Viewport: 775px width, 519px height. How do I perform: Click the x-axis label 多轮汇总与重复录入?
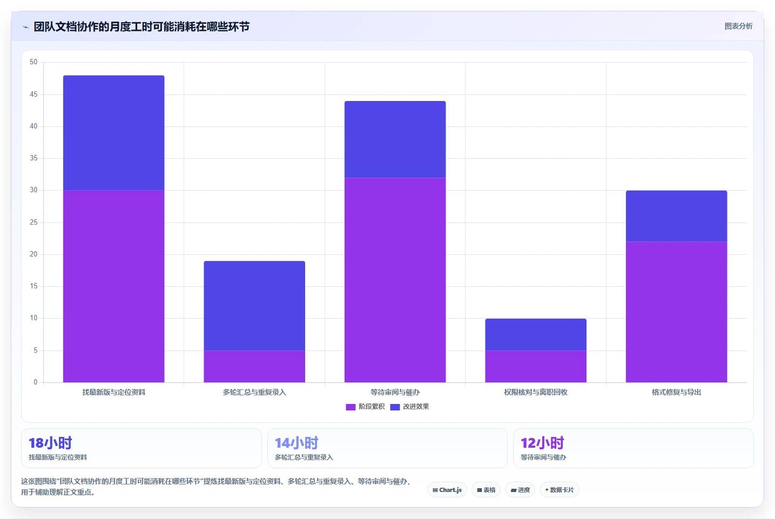click(x=254, y=392)
